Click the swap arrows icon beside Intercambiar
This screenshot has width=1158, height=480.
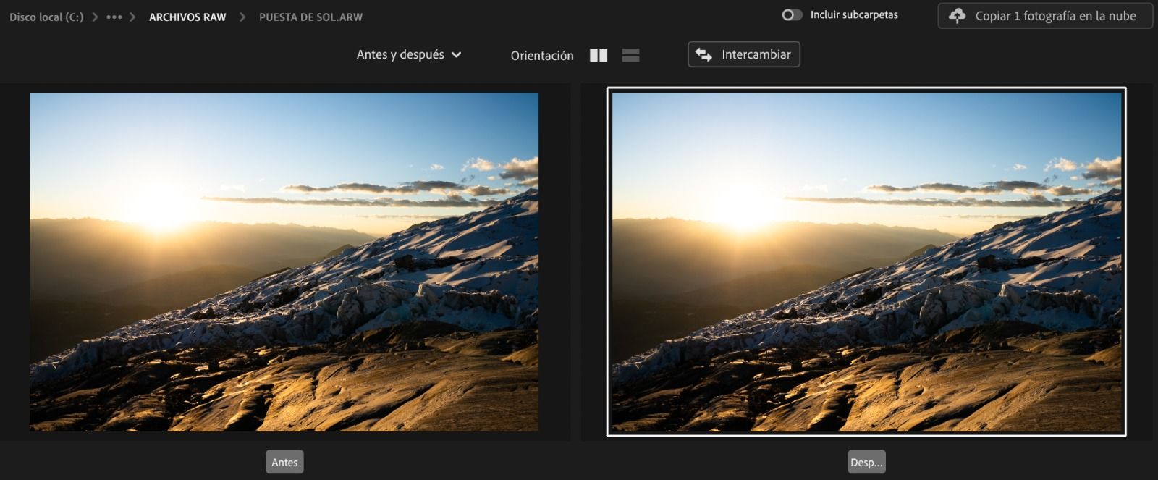(x=703, y=55)
